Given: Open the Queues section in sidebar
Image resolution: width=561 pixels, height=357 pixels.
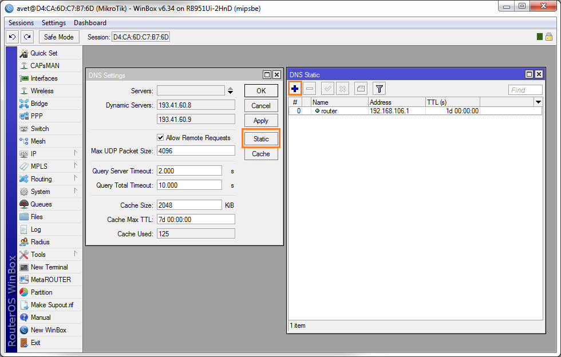Looking at the screenshot, I should (x=41, y=204).
